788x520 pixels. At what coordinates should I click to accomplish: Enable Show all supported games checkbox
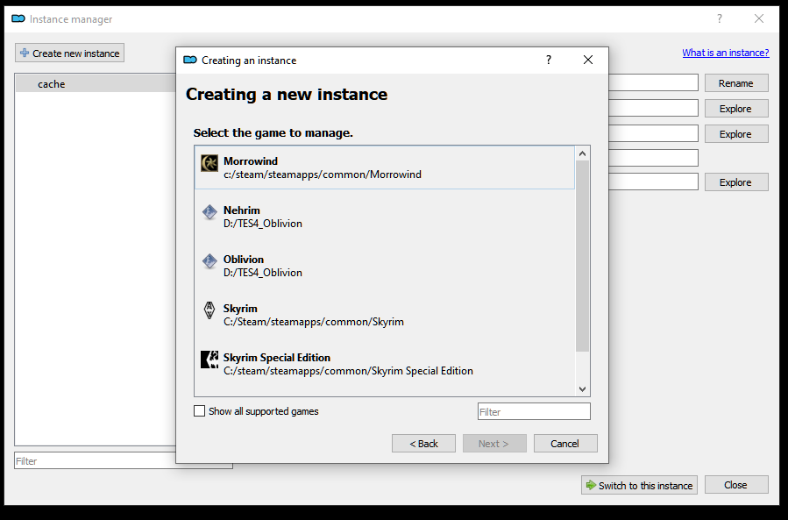(200, 411)
